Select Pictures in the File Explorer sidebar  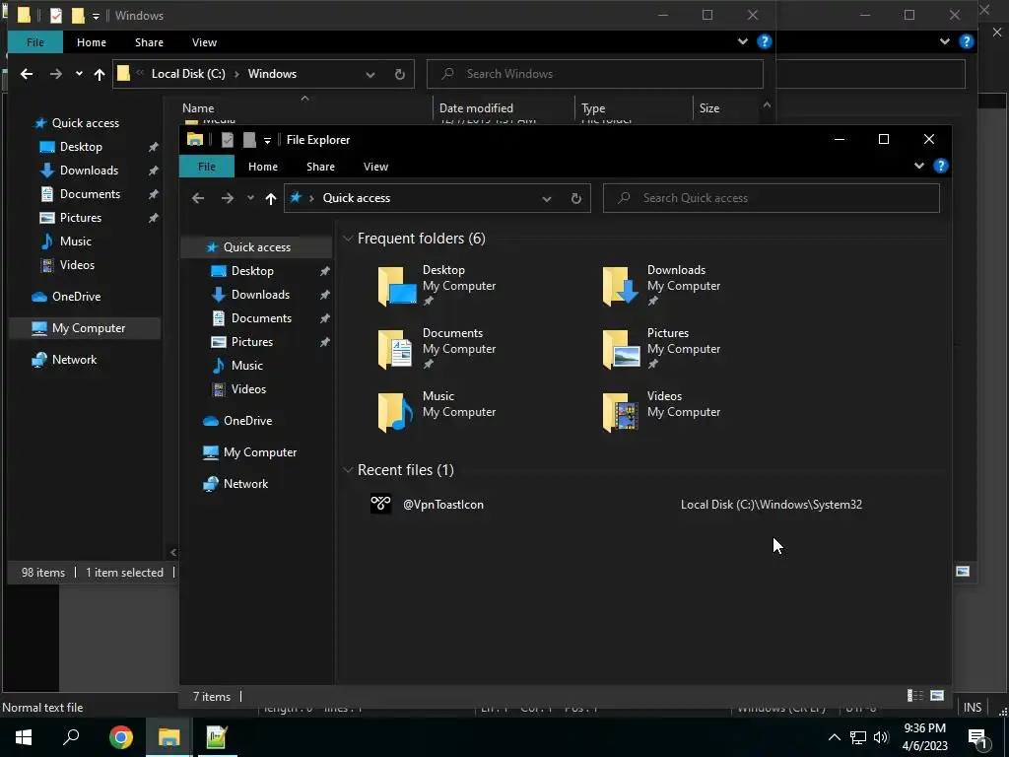pyautogui.click(x=251, y=342)
